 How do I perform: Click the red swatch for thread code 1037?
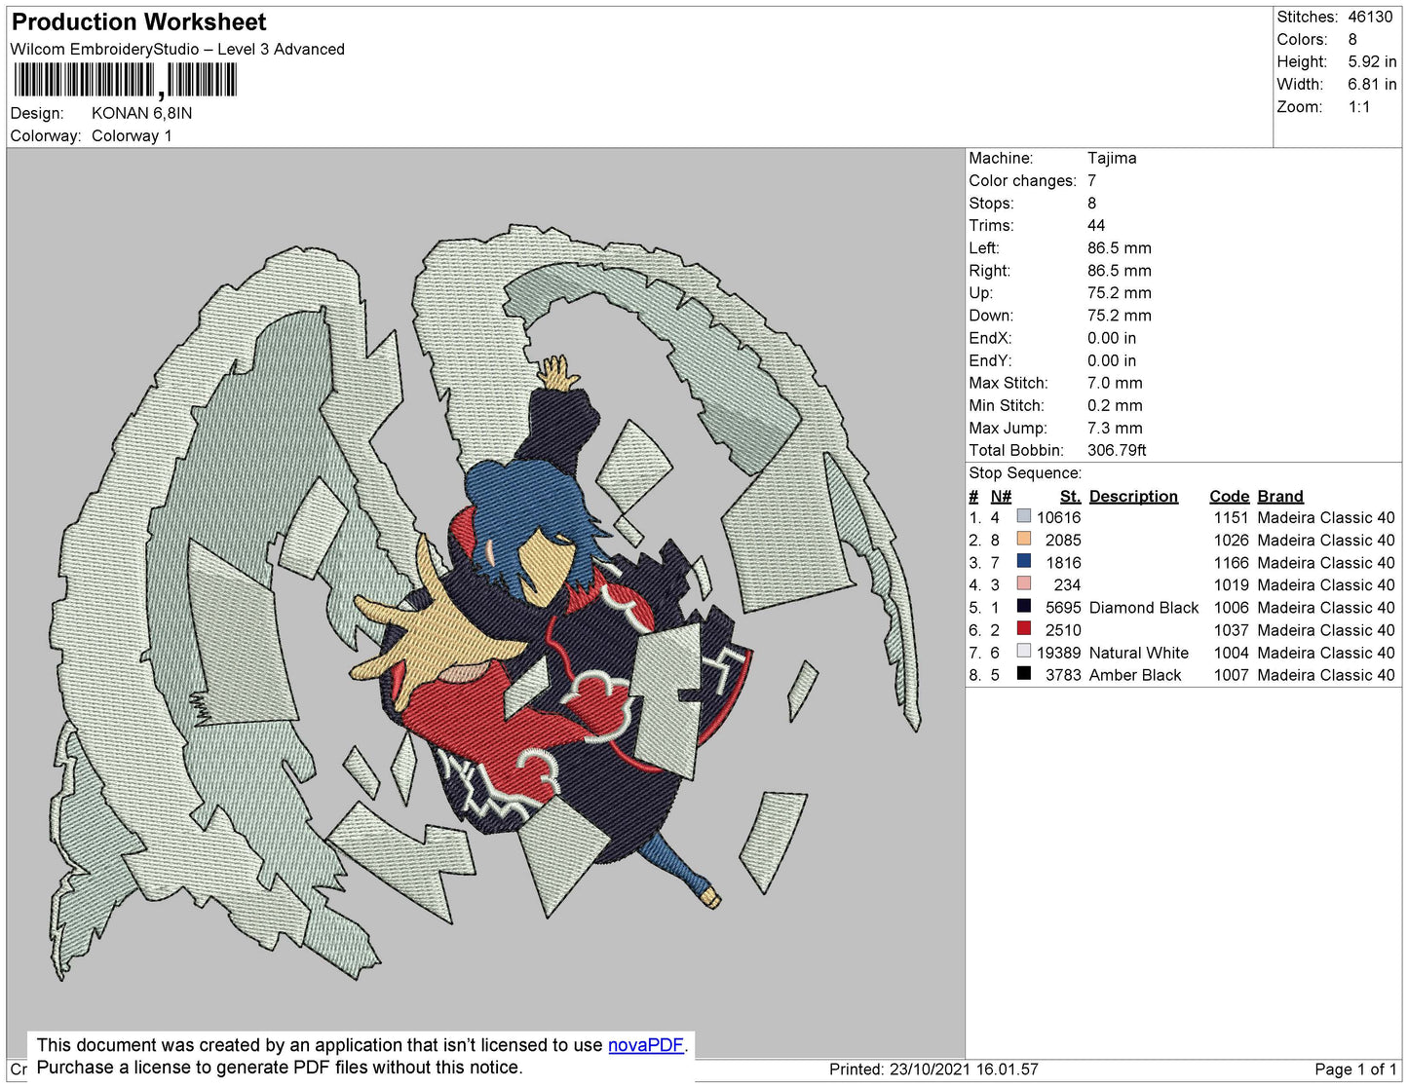click(1023, 628)
